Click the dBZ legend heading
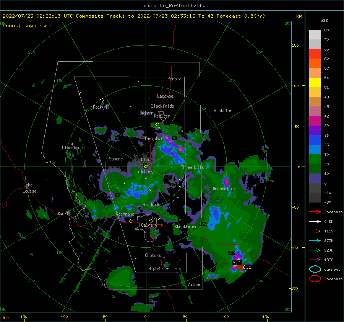344x322 pixels. [324, 20]
